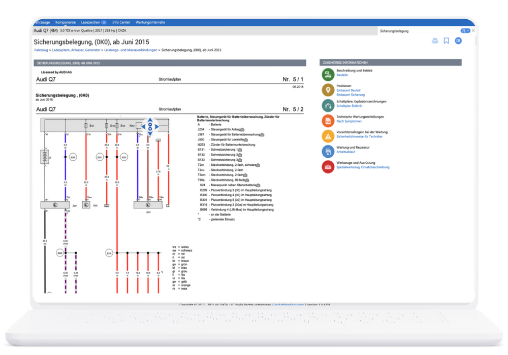Click camera icon beside Steckverbindung, 96-fach

[x=247, y=180]
